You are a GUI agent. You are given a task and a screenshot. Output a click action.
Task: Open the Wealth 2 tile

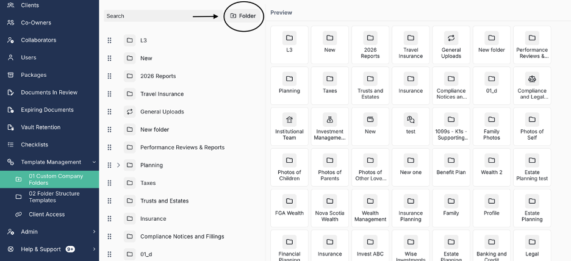(x=492, y=167)
